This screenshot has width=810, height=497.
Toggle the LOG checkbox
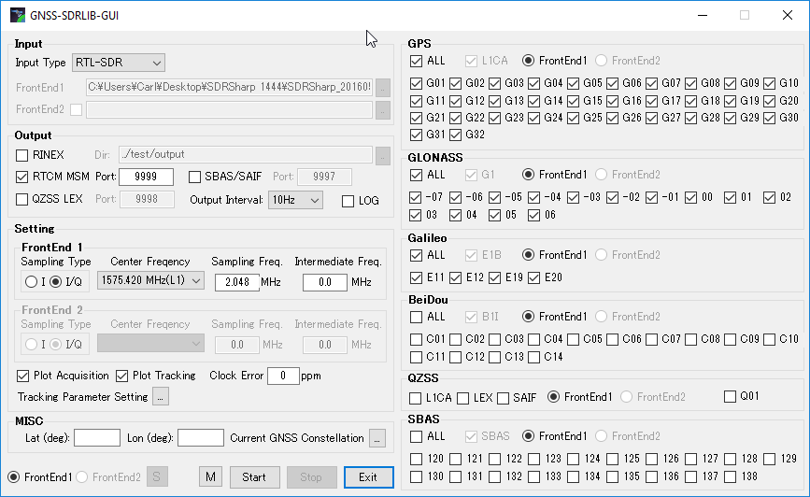tap(348, 201)
